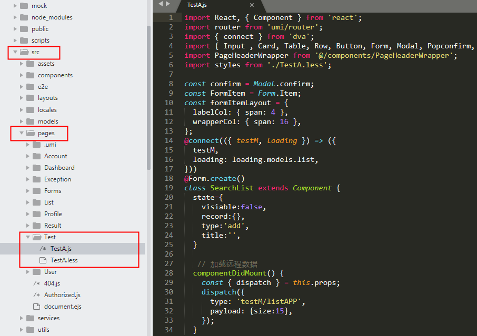Click the models folder icon
The image size is (477, 336).
coord(31,121)
